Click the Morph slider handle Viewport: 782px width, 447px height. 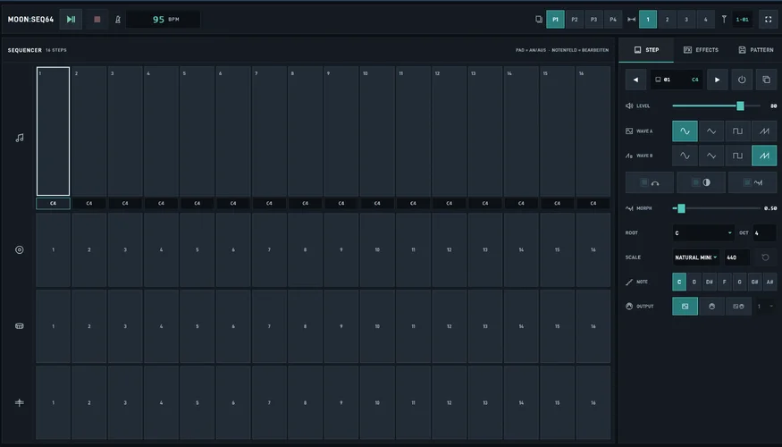pyautogui.click(x=681, y=208)
